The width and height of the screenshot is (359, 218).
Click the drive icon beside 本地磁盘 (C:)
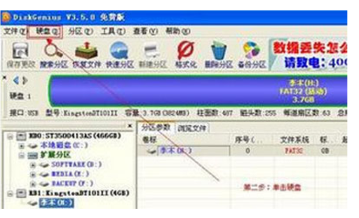(32, 146)
